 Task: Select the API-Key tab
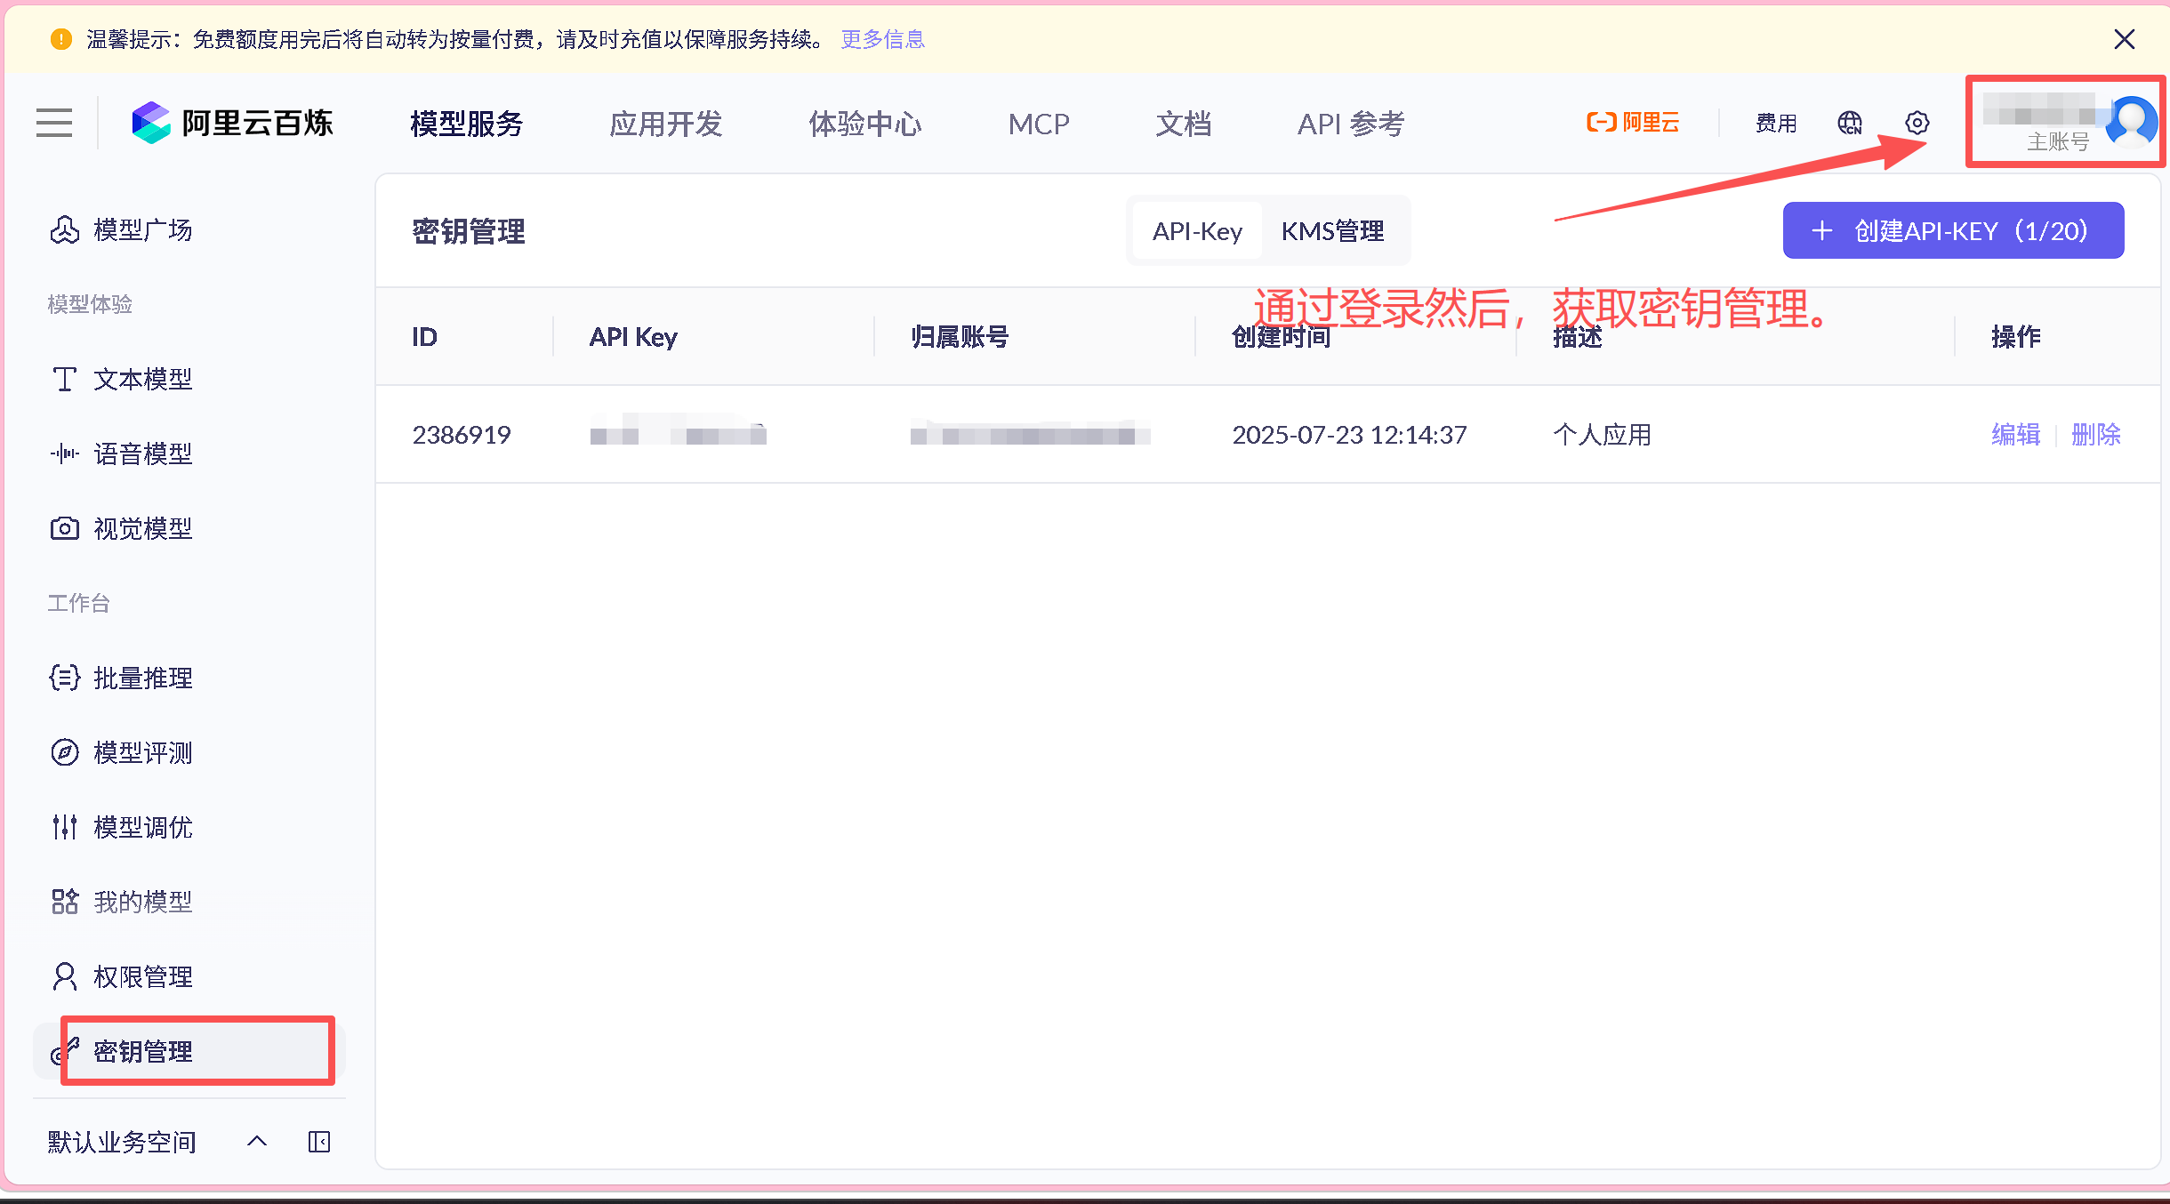(x=1197, y=231)
